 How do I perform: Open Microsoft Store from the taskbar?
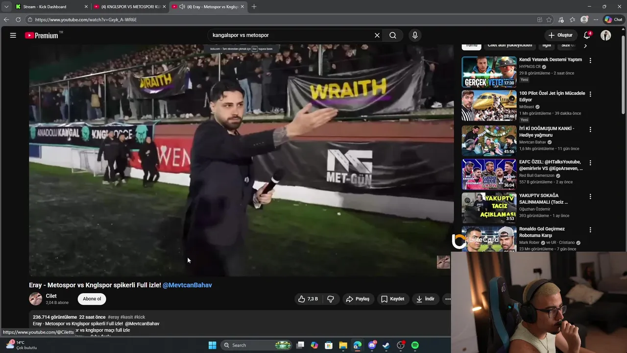click(329, 345)
